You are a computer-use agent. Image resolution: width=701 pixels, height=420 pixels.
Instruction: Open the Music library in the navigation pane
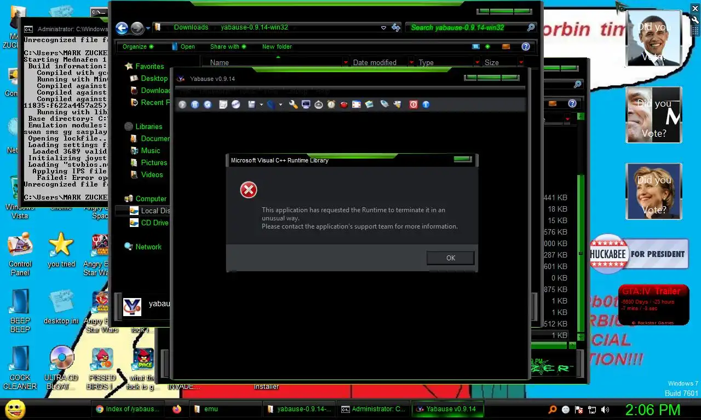151,150
